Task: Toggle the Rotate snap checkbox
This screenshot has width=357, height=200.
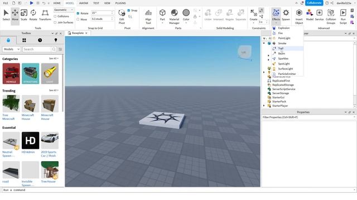Action: pos(78,13)
